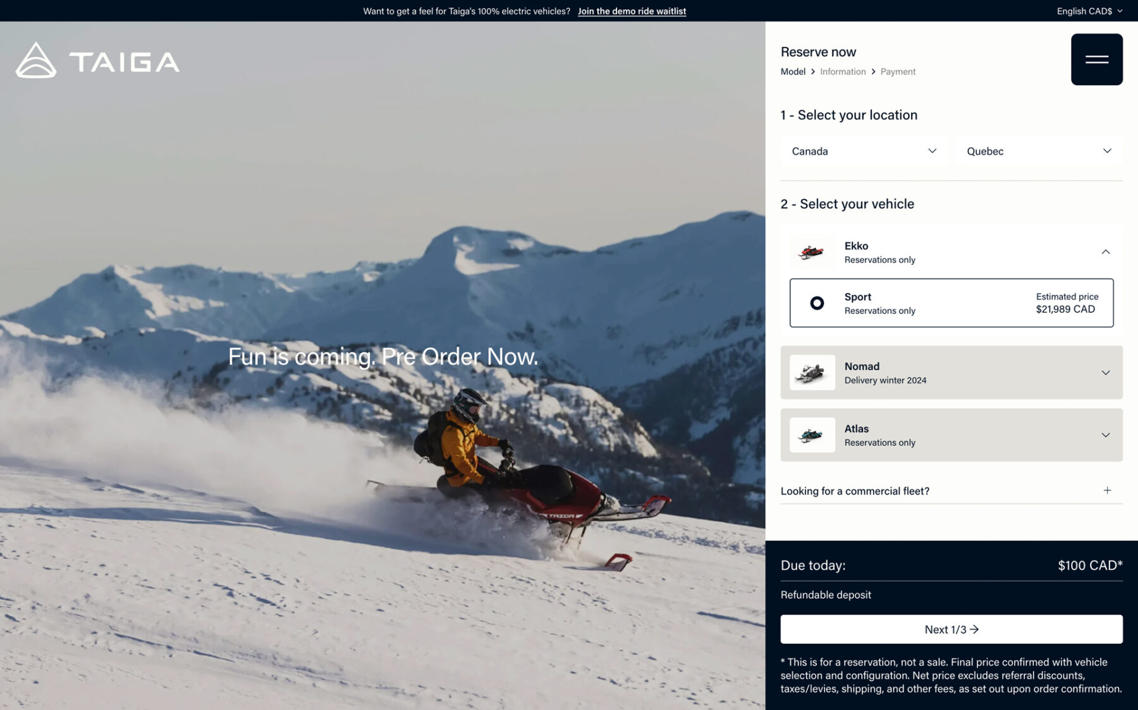Select the Model breadcrumb step

coord(793,72)
